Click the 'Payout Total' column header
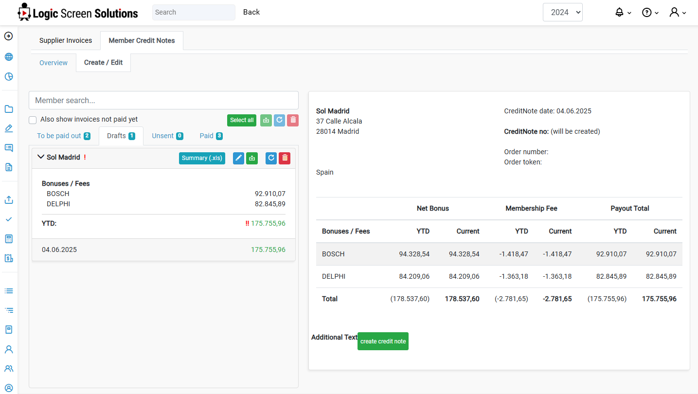Viewport: 698px width, 394px height. pos(630,208)
